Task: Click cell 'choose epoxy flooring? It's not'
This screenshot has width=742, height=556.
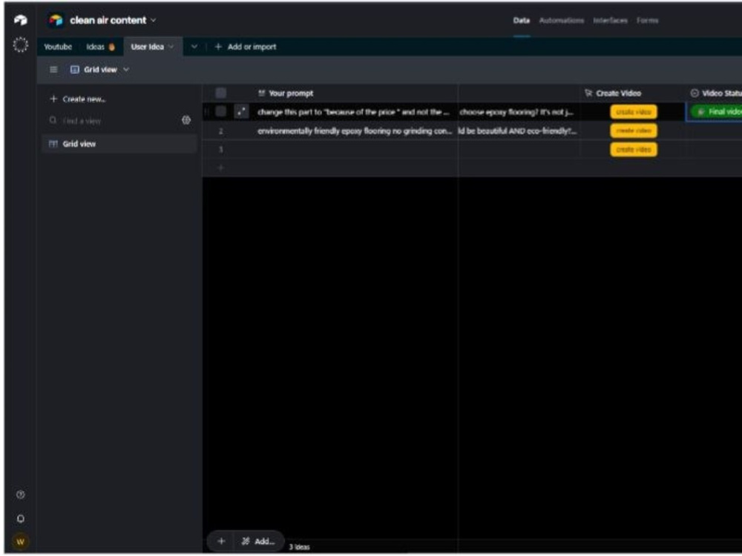Action: (x=519, y=112)
